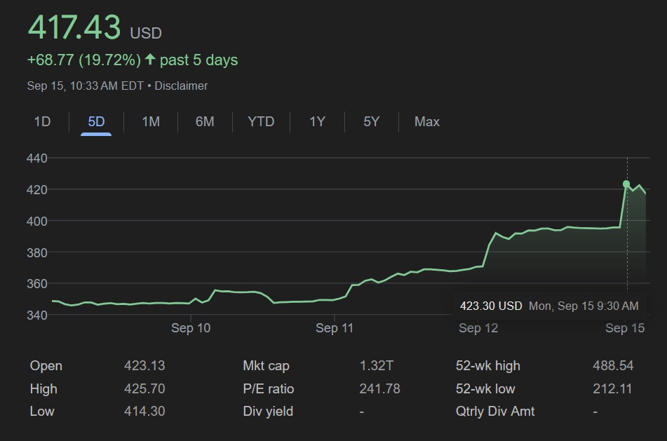Viewport: 667px width, 441px height.
Task: View the 5Y price chart
Action: pos(371,122)
